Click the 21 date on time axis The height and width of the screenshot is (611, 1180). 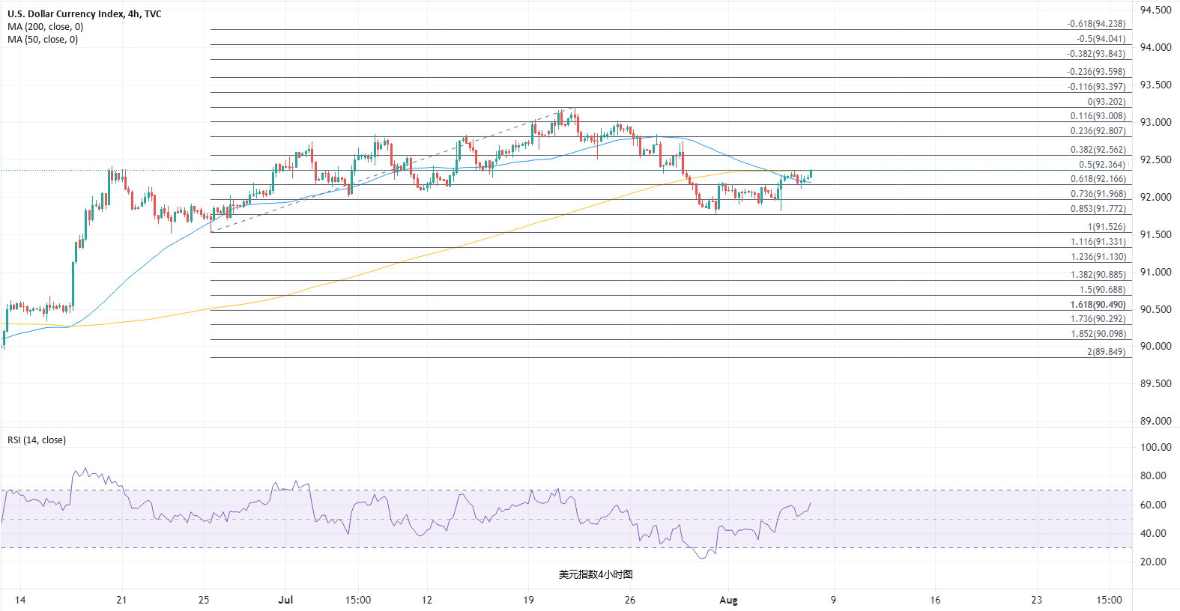click(121, 600)
